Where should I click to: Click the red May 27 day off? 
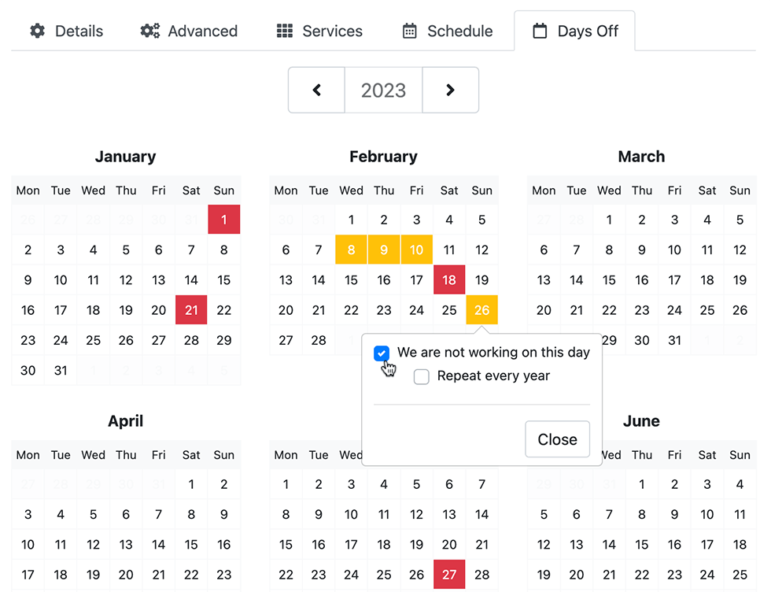(x=449, y=574)
